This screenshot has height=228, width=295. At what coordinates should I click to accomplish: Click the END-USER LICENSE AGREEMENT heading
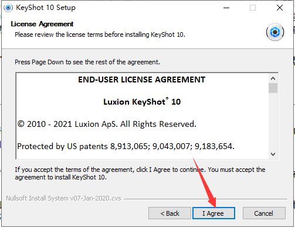pyautogui.click(x=142, y=80)
